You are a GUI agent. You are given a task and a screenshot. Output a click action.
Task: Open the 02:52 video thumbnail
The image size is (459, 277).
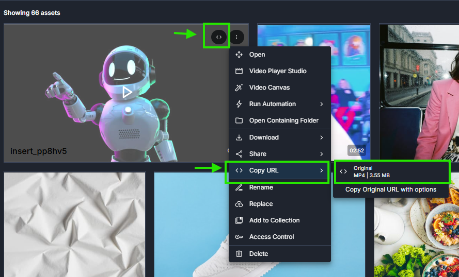click(313, 92)
